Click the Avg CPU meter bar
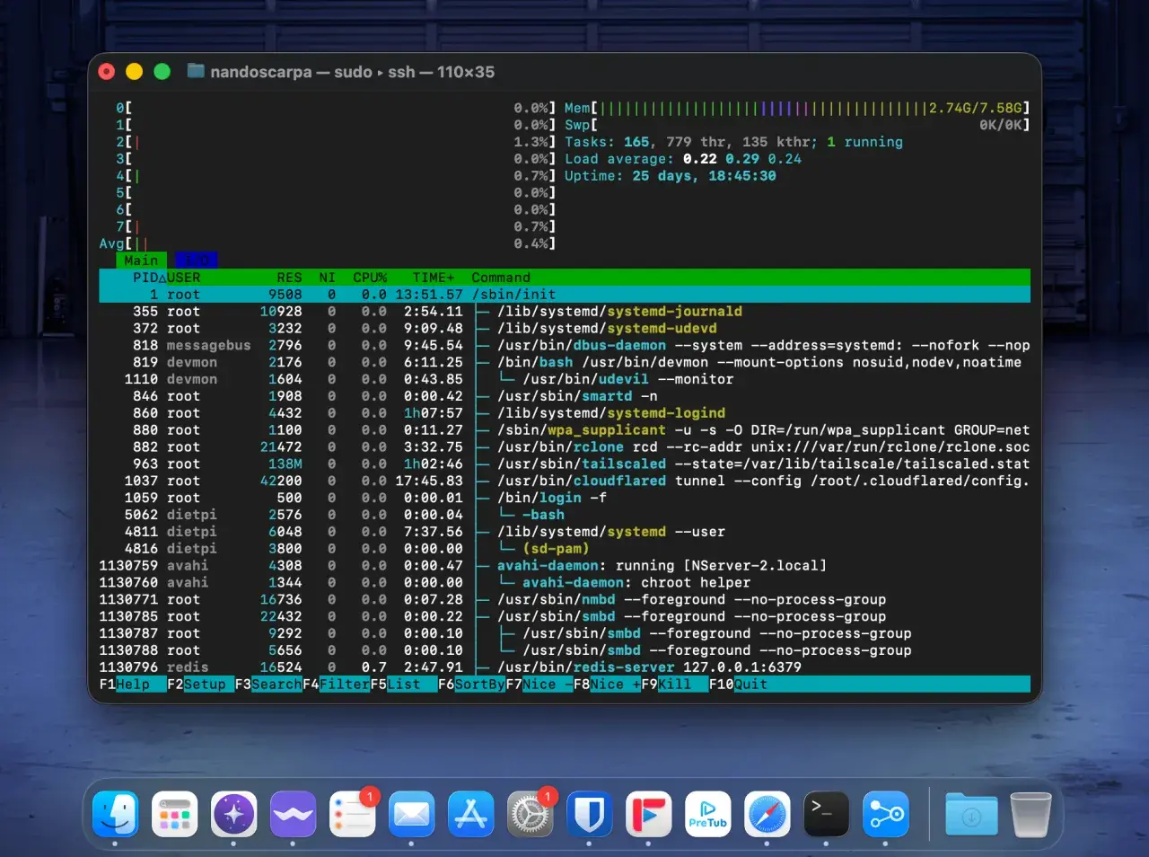 [328, 243]
